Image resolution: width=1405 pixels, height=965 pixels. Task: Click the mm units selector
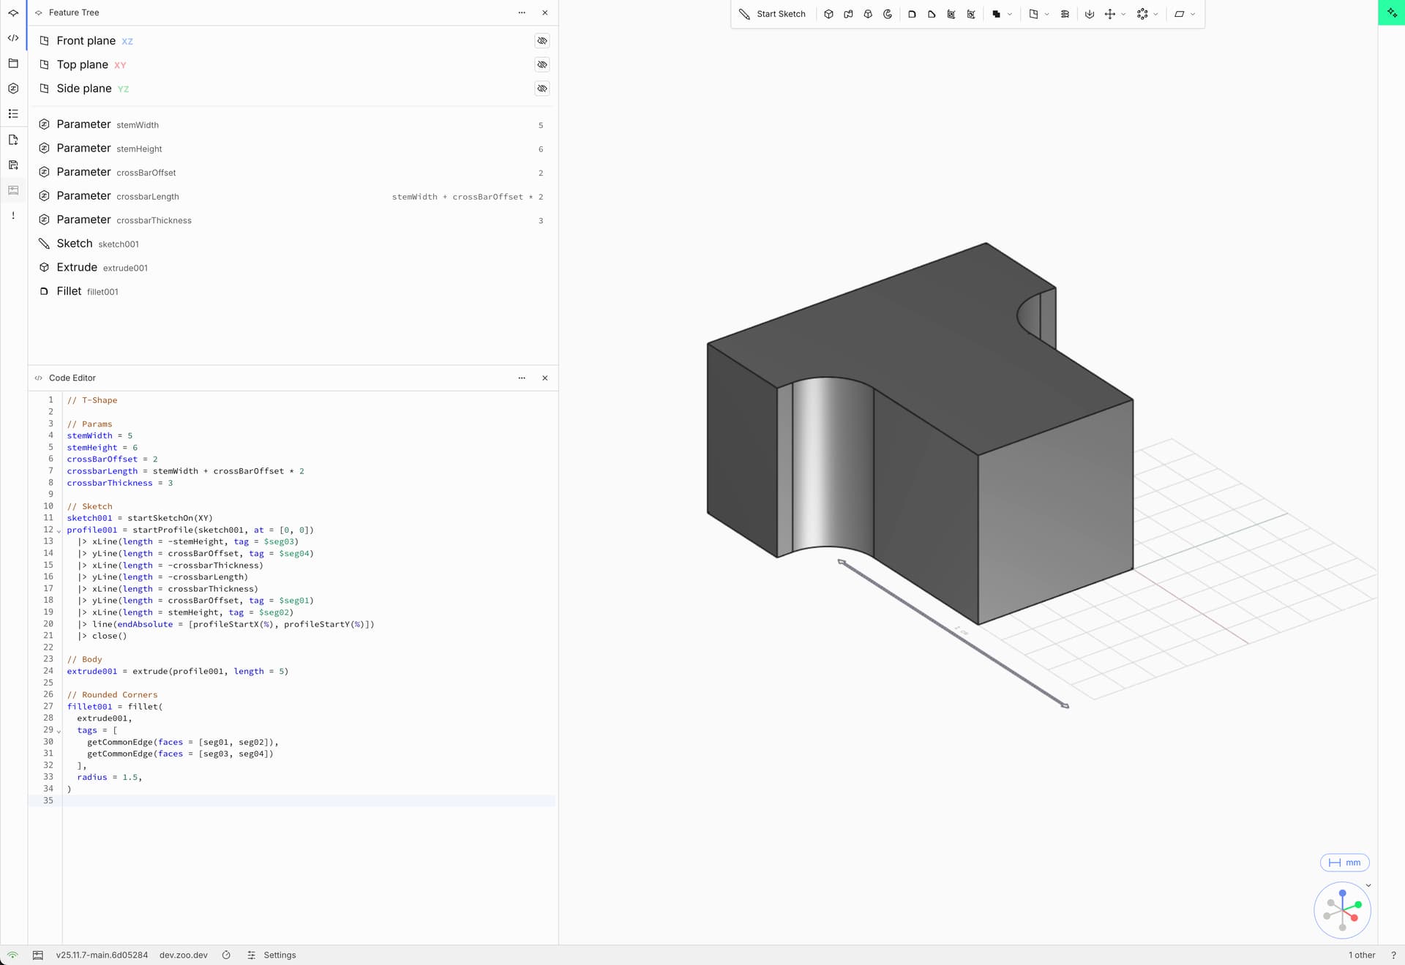tap(1345, 863)
